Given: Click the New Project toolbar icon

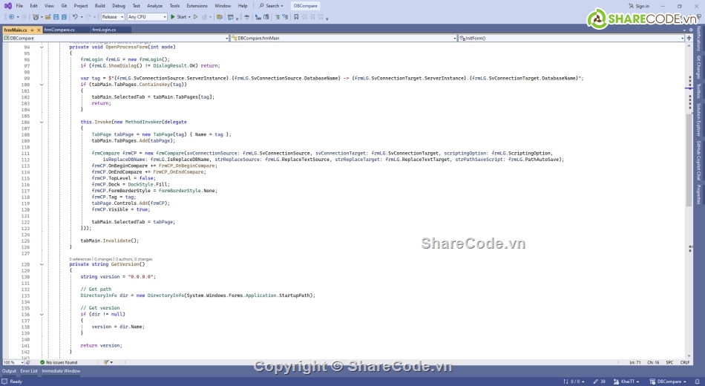Looking at the screenshot, I should point(36,16).
